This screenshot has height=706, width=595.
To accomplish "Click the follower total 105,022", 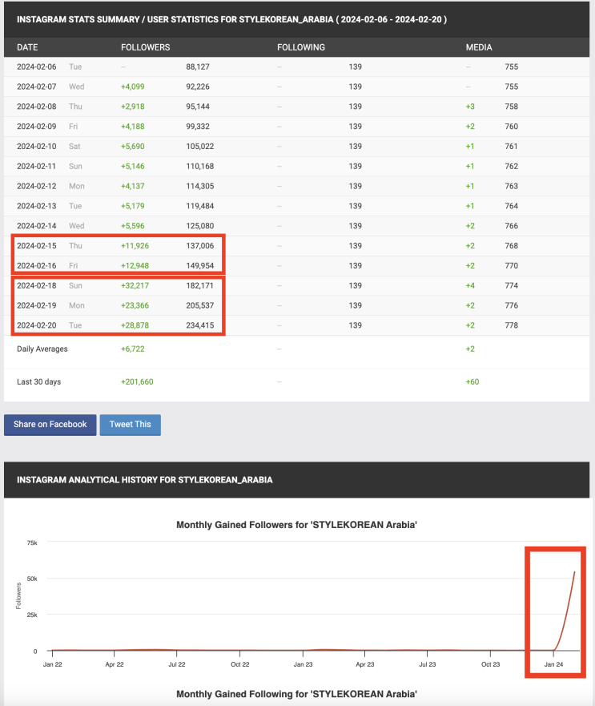I will [200, 147].
